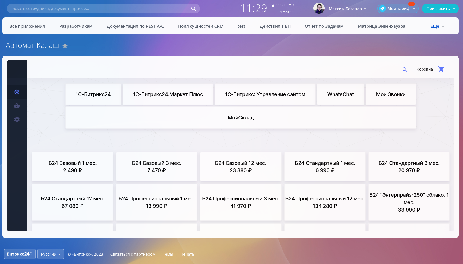Screen dimensions: 463x264
Task: Click Максим Богачев profile avatar
Action: tap(319, 8)
